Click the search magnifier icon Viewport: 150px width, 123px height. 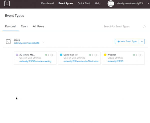[x=144, y=26]
